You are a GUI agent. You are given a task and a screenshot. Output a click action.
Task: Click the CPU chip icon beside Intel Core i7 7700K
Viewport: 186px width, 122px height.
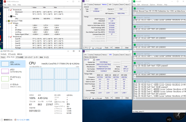[x=9, y=21]
